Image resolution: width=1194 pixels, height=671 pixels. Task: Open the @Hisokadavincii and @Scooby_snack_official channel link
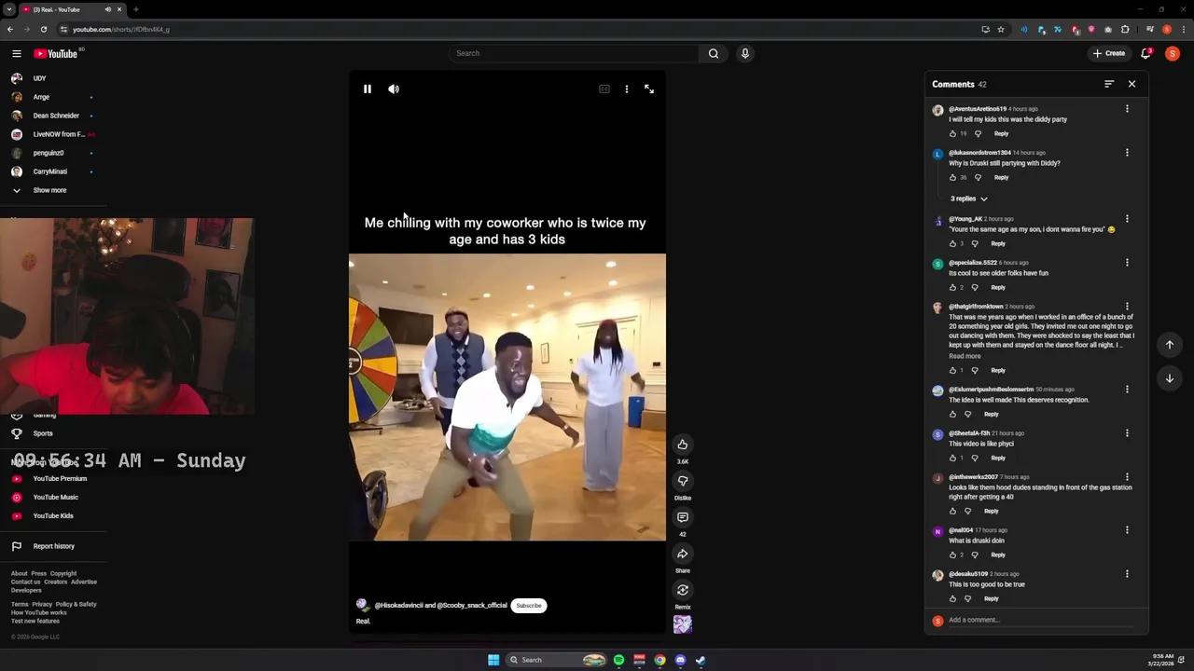click(x=440, y=606)
